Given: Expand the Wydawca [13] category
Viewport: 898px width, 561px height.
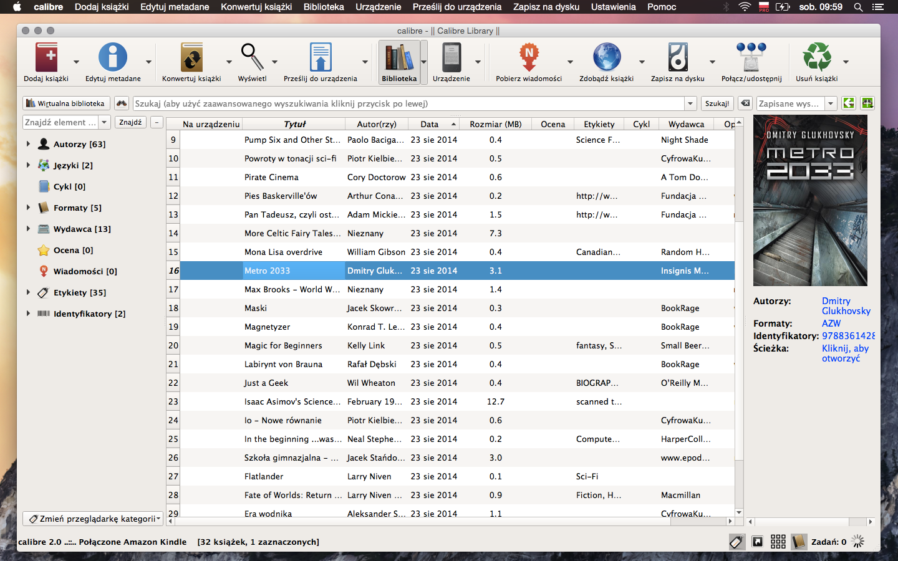Looking at the screenshot, I should [x=28, y=229].
